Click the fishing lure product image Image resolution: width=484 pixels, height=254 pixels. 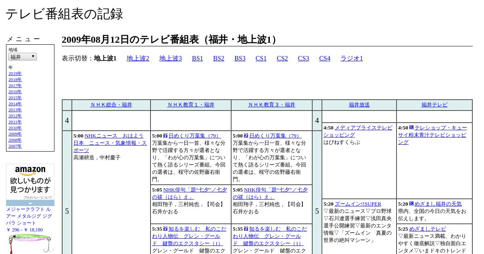pyautogui.click(x=30, y=244)
